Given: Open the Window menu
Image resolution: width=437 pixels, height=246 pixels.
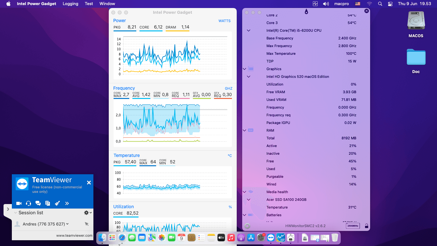Looking at the screenshot, I should click(x=107, y=4).
